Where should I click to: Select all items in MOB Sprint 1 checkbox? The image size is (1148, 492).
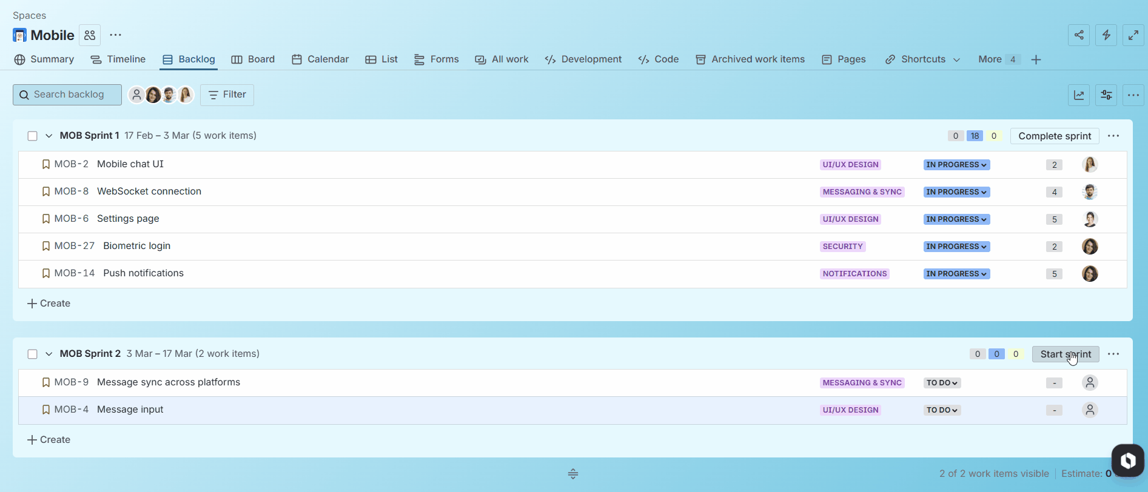point(33,136)
